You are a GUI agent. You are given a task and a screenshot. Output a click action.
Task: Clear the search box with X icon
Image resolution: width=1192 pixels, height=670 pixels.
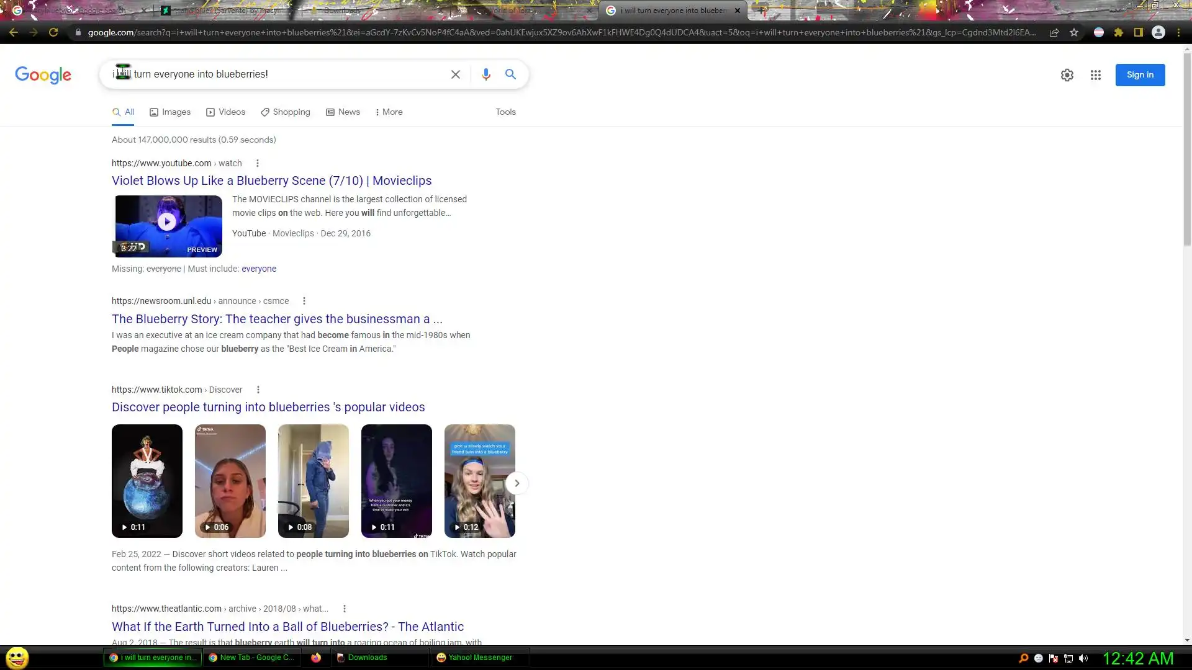coord(455,74)
